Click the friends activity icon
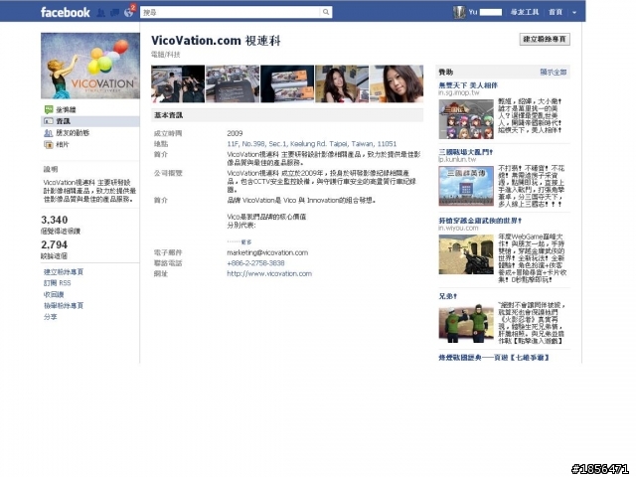Image resolution: width=636 pixels, height=477 pixels. click(x=49, y=132)
